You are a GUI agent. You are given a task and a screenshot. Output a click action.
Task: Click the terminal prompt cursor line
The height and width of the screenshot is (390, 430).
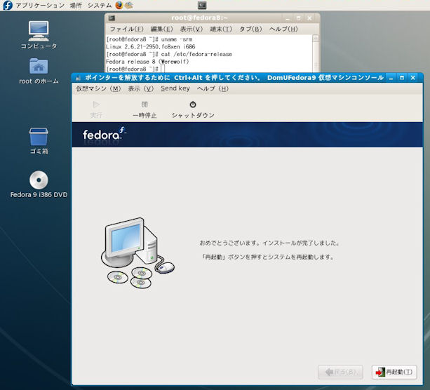pyautogui.click(x=136, y=69)
